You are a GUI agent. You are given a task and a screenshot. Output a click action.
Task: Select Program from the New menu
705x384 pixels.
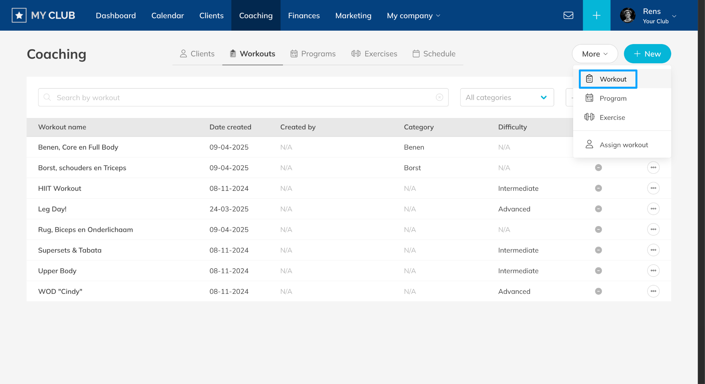pyautogui.click(x=613, y=98)
